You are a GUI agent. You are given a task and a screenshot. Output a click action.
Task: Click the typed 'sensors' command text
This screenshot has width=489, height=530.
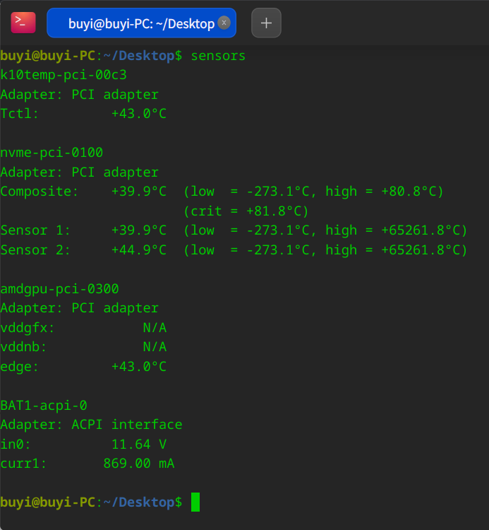[x=218, y=56]
